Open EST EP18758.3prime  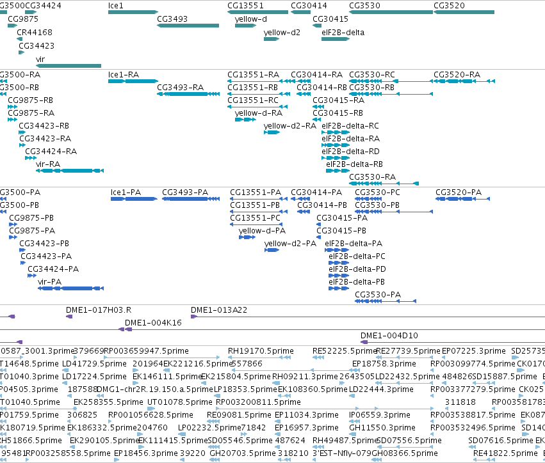click(384, 364)
